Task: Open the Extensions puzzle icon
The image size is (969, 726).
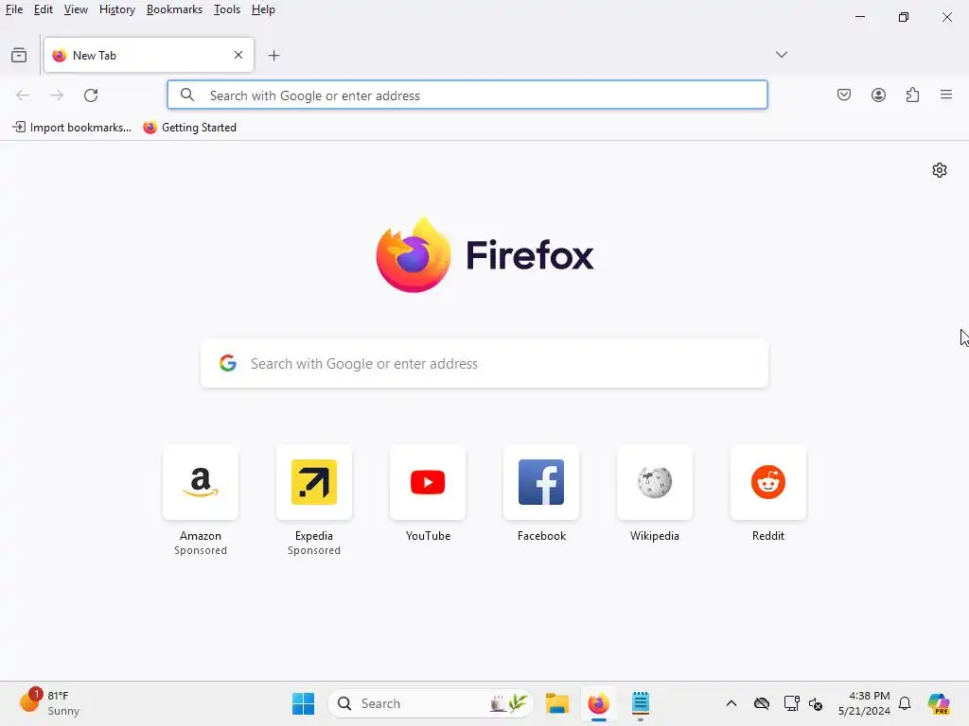Action: click(x=912, y=95)
